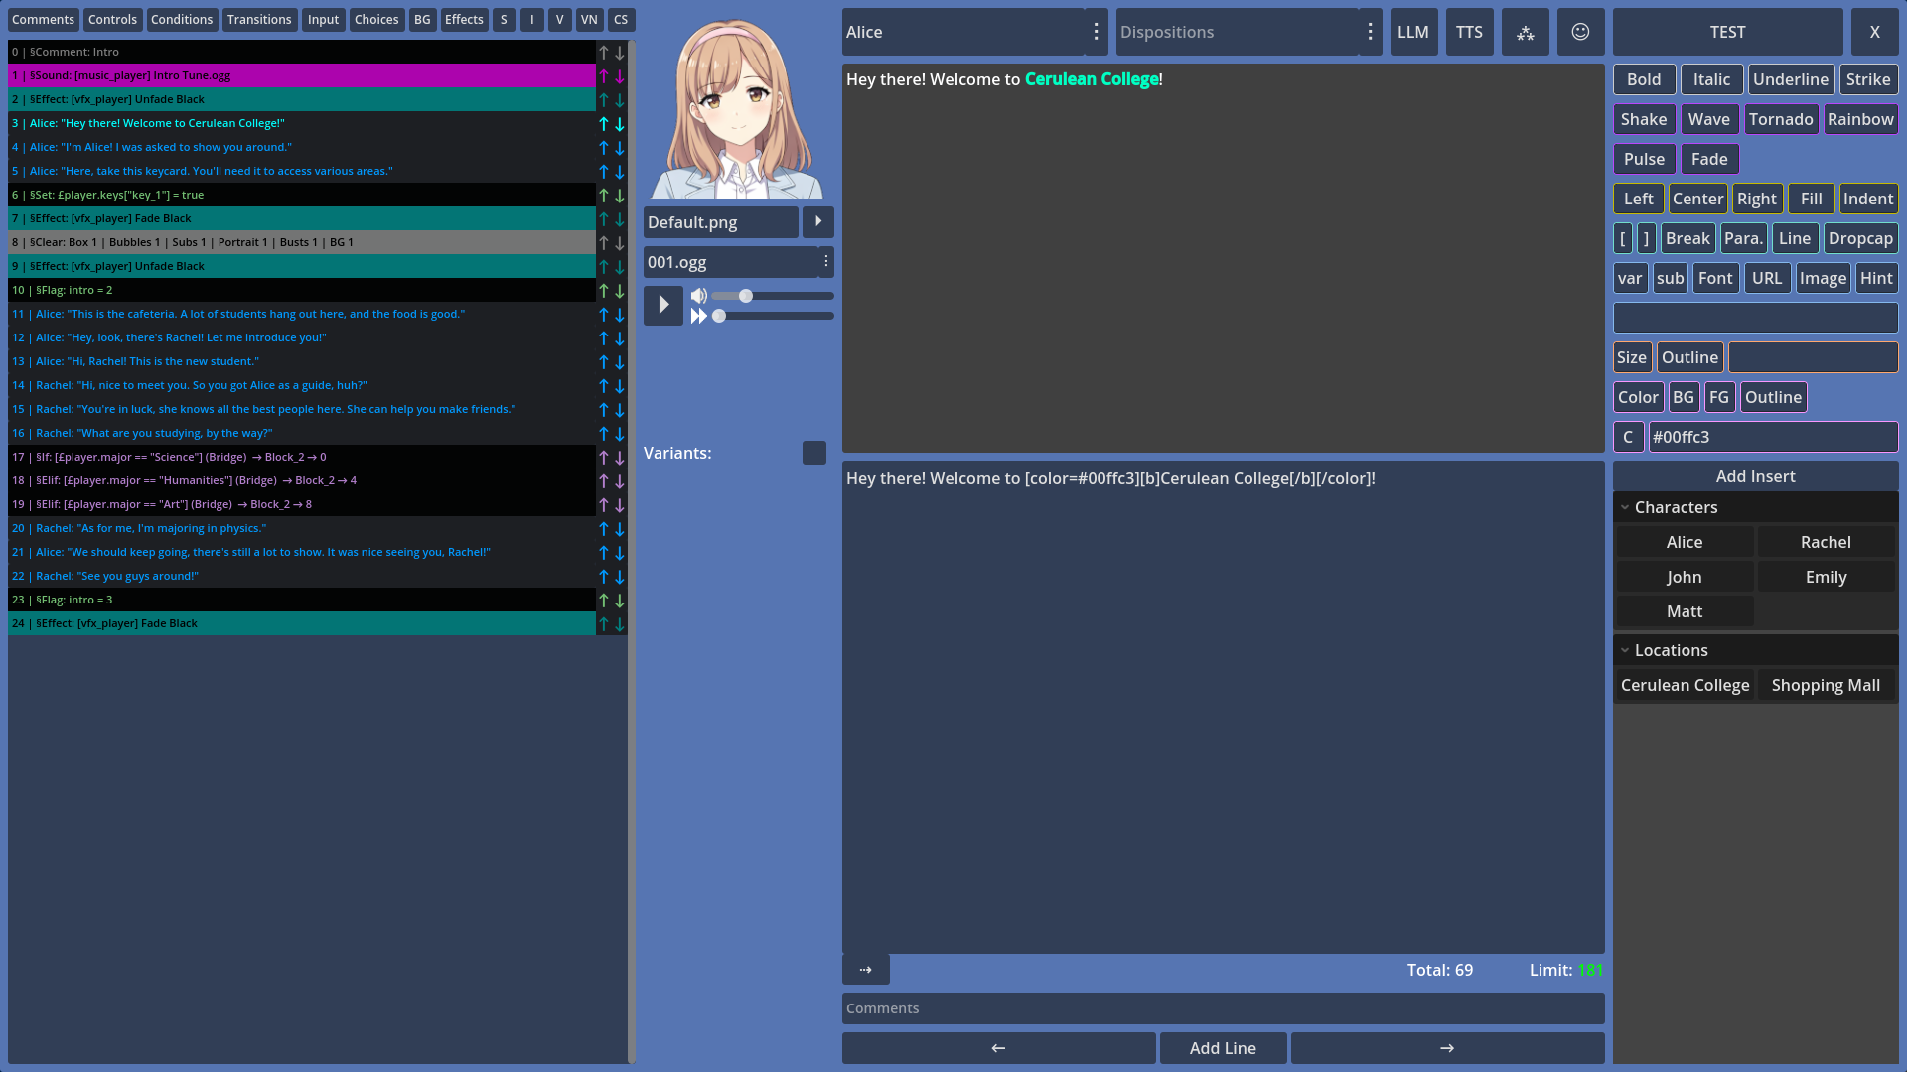This screenshot has width=1907, height=1072.
Task: Open the Alice character options menu
Action: click(1096, 32)
